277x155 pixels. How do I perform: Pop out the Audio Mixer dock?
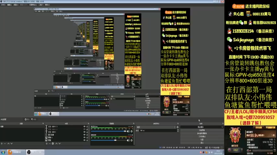(x=134, y=124)
